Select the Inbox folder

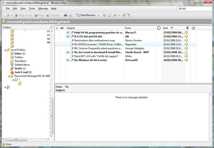(18, 53)
